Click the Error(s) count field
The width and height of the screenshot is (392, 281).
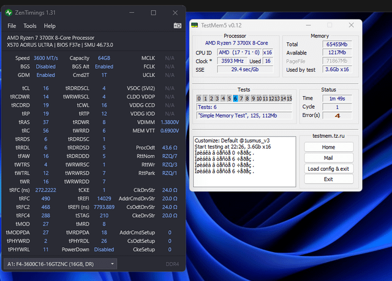click(337, 116)
